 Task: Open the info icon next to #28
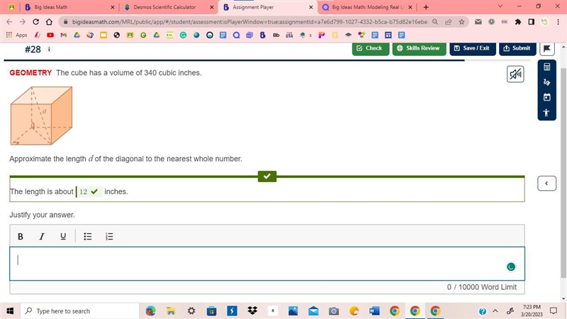pyautogui.click(x=49, y=49)
